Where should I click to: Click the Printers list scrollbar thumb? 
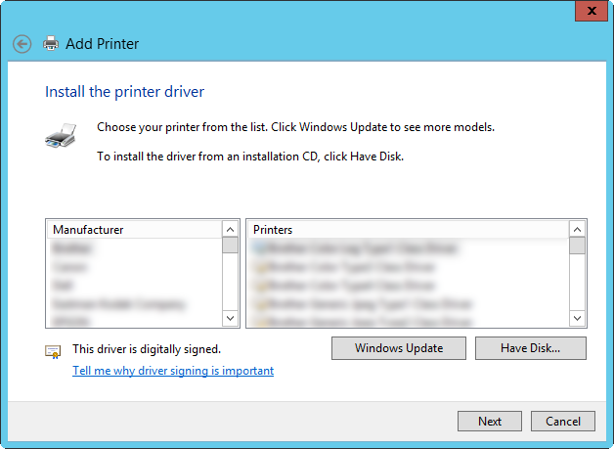(577, 246)
